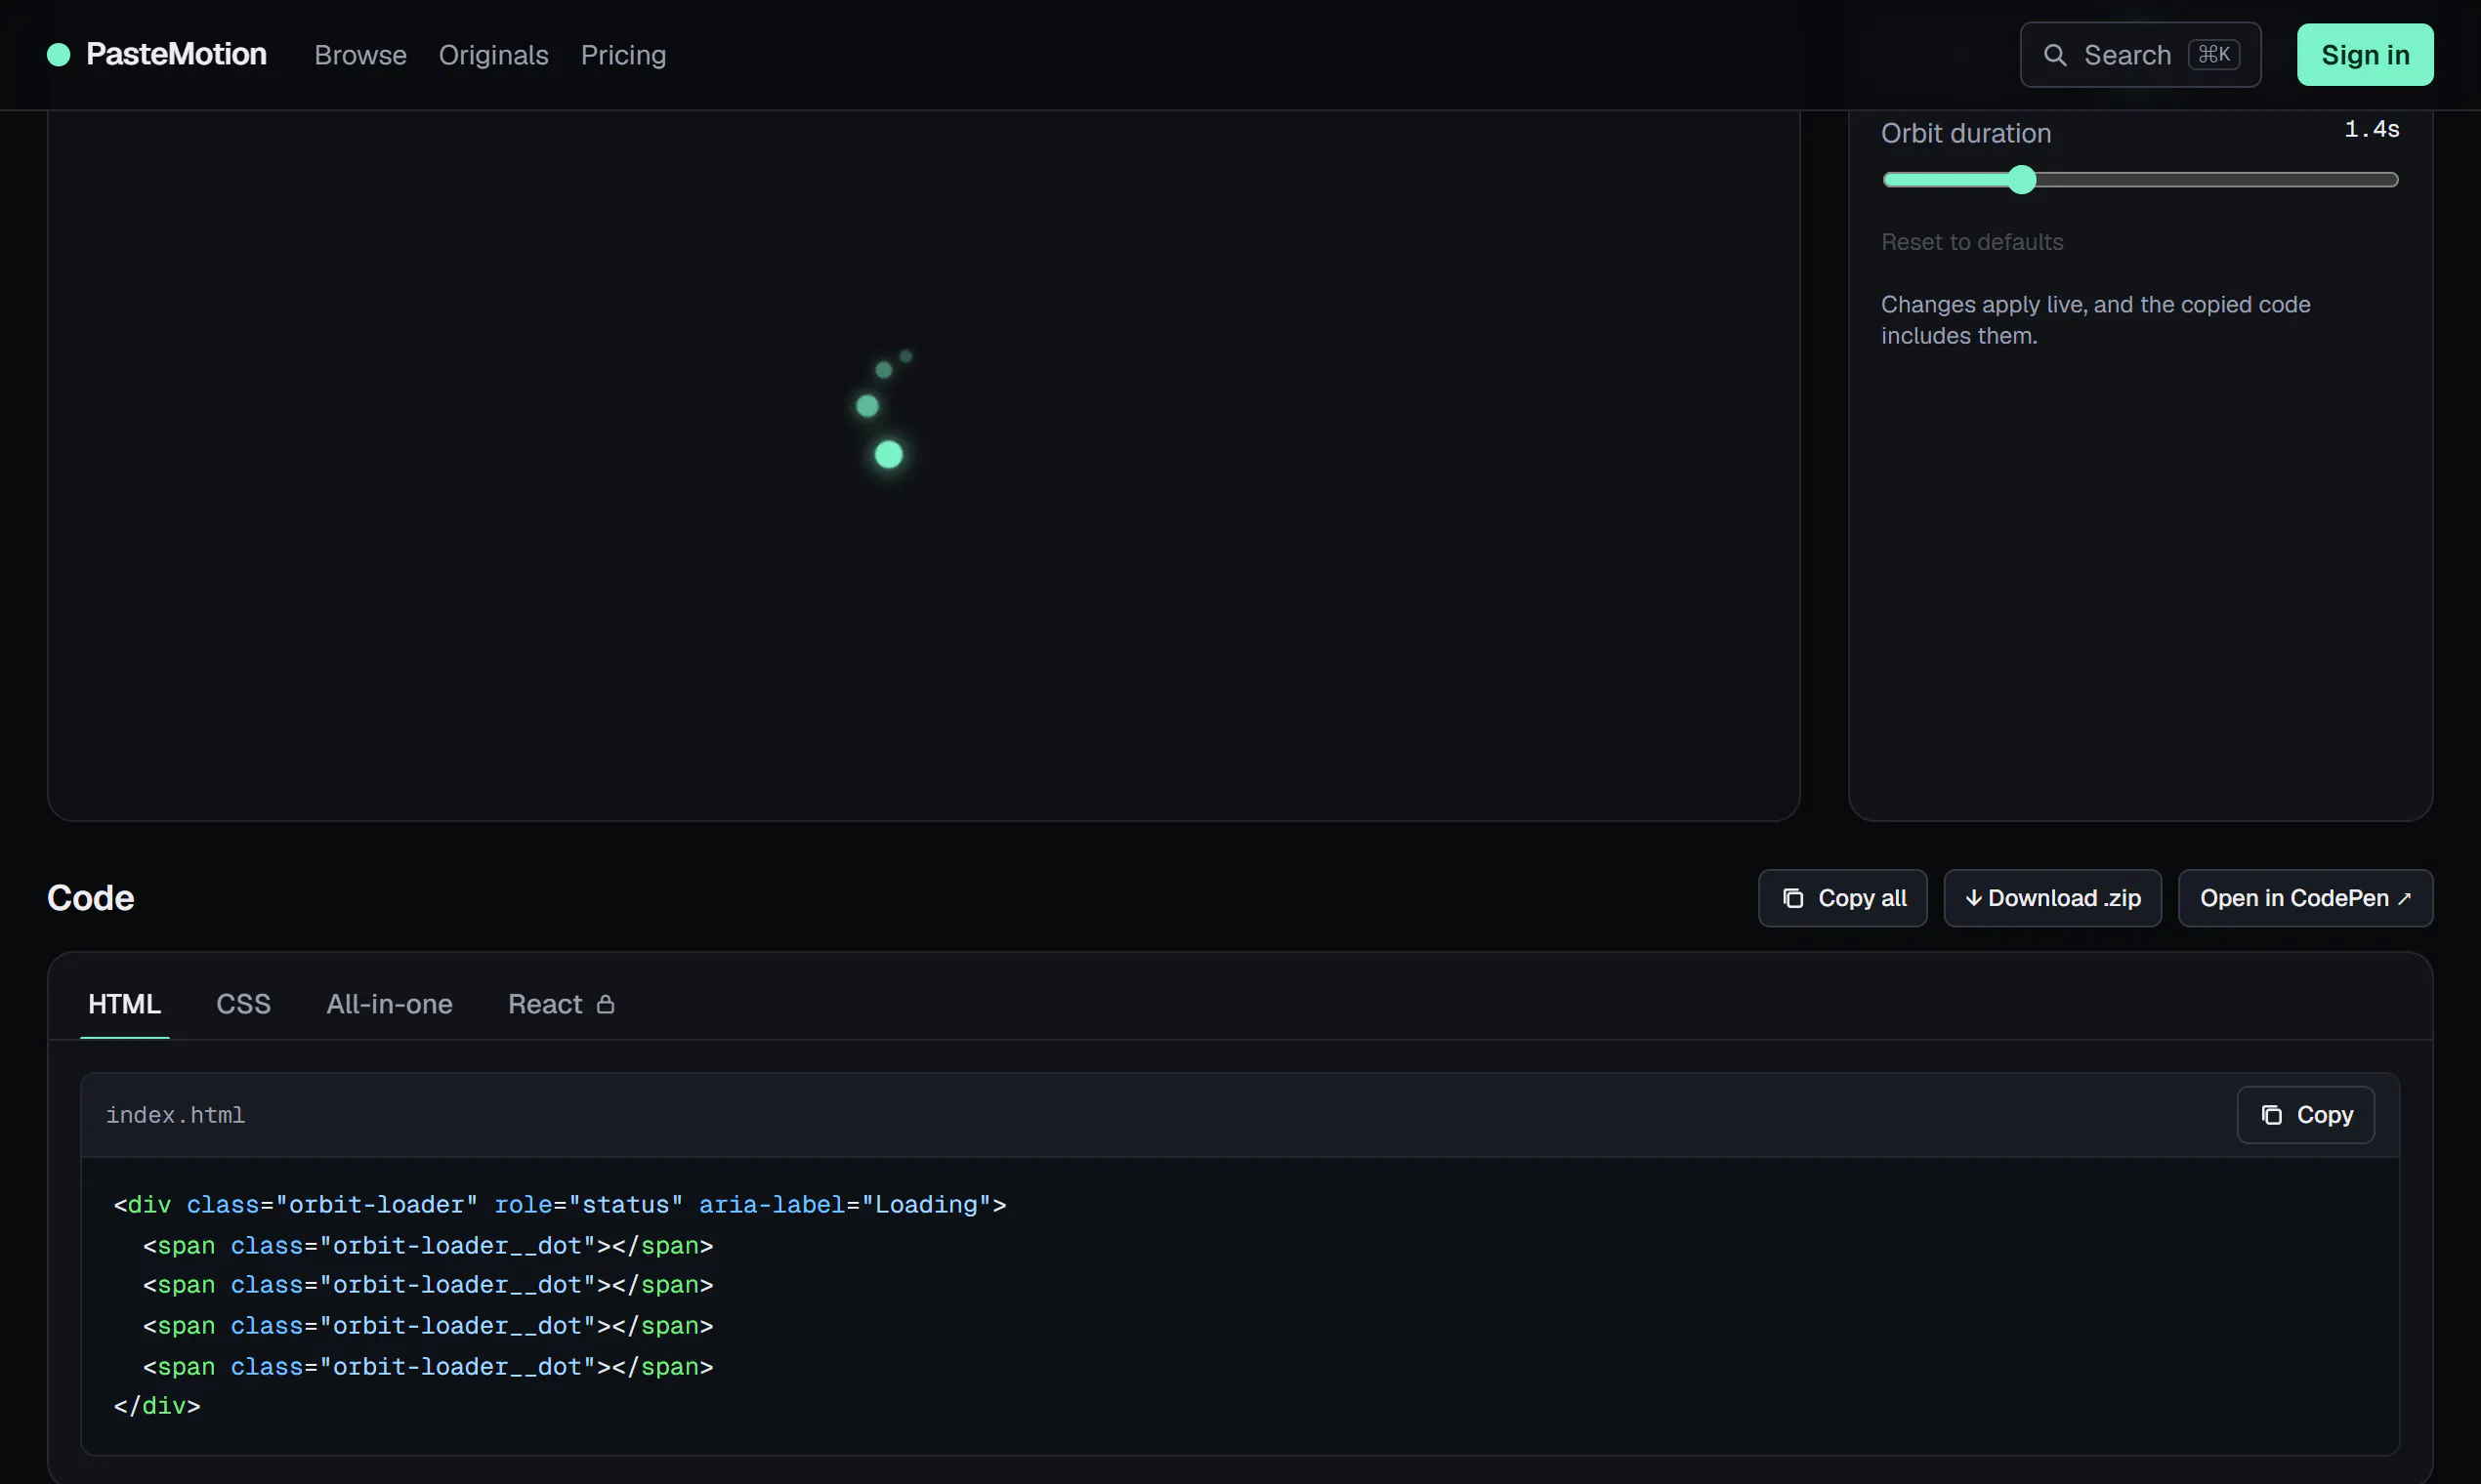Switch to the CSS tab
Image resolution: width=2481 pixels, height=1484 pixels.
[x=243, y=1004]
